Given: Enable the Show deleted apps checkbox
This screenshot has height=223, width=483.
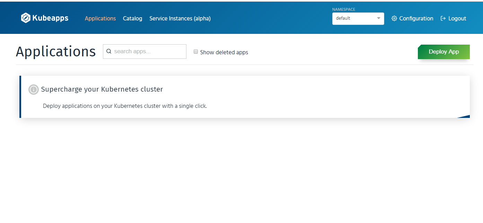Looking at the screenshot, I should [x=196, y=52].
